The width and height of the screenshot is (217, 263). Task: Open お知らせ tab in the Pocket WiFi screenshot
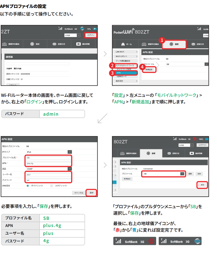(x=198, y=44)
